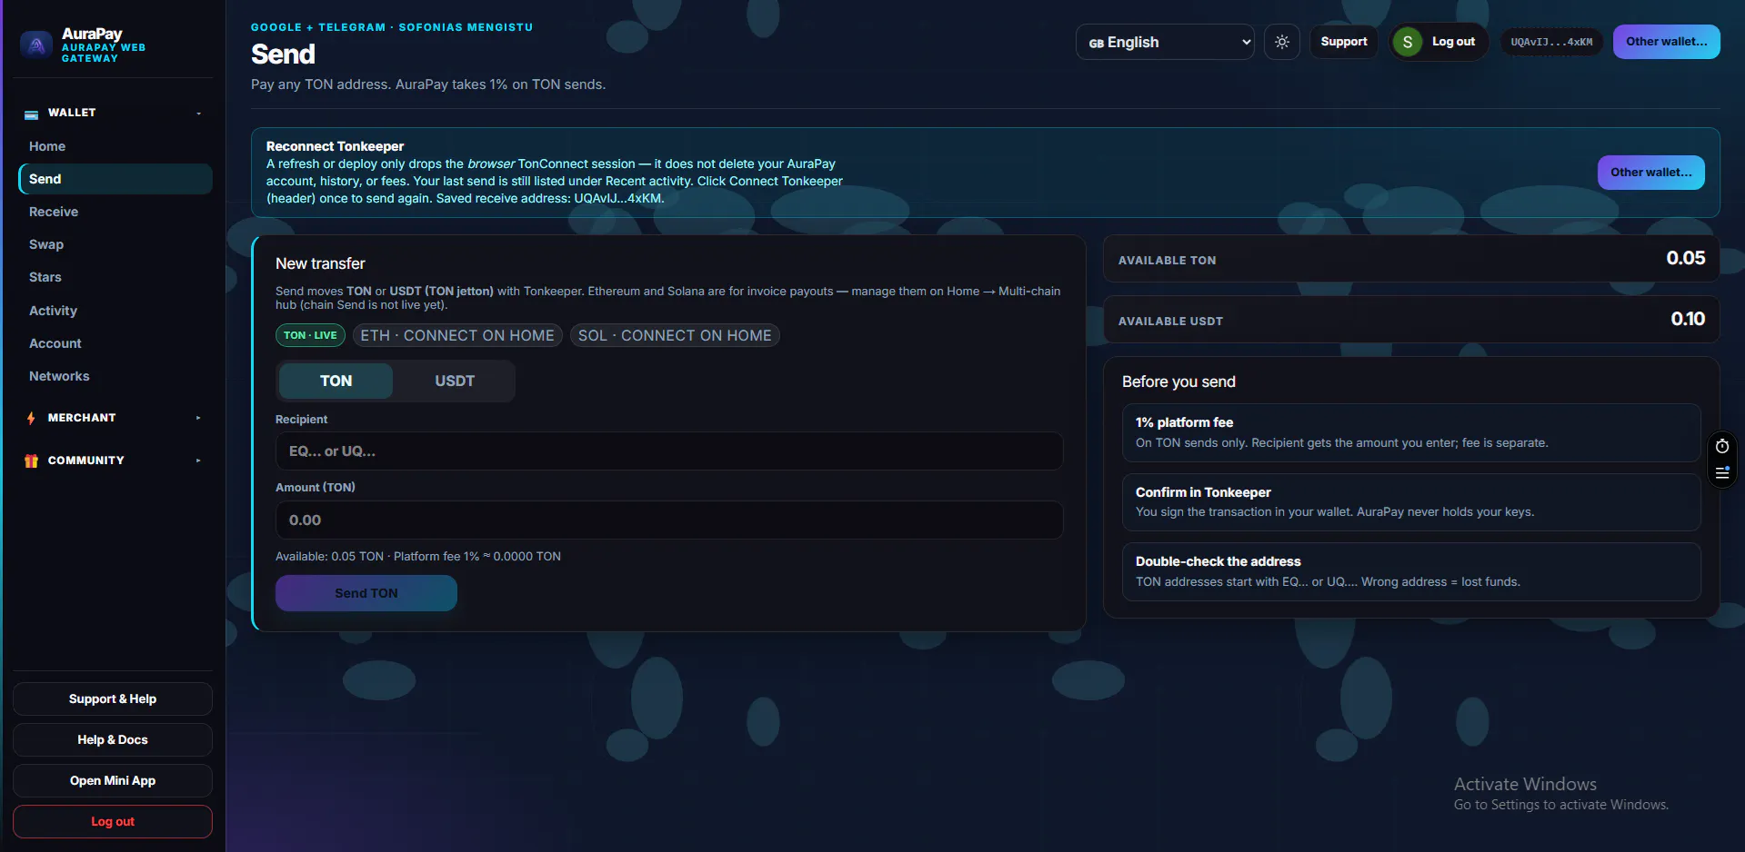Switch the transfer token to USDT

click(x=455, y=381)
